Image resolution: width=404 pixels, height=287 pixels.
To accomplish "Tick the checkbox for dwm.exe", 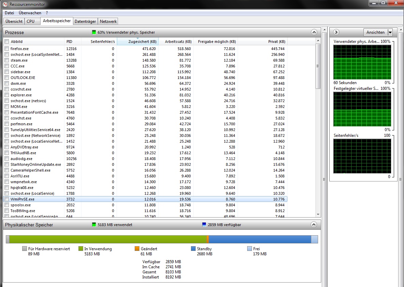I will pos(7,83).
